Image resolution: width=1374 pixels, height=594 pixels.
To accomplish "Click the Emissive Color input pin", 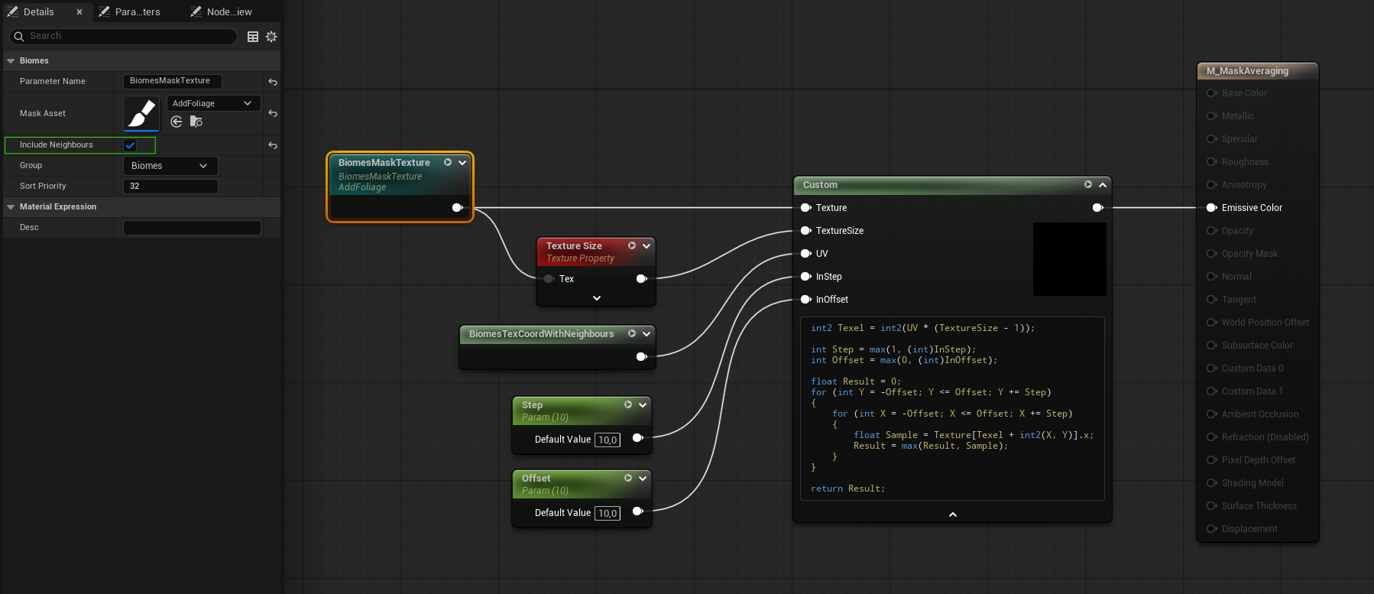I will pyautogui.click(x=1211, y=207).
